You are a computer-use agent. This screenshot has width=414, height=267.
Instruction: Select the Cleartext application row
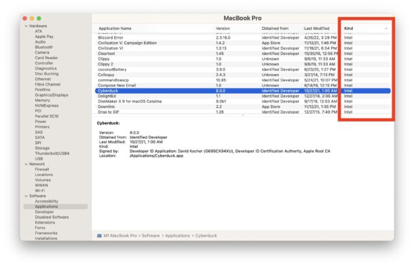tap(243, 54)
